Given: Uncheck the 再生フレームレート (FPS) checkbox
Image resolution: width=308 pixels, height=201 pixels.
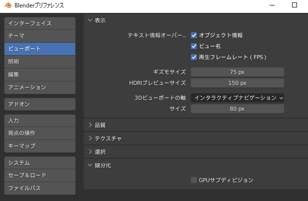Looking at the screenshot, I should [194, 57].
